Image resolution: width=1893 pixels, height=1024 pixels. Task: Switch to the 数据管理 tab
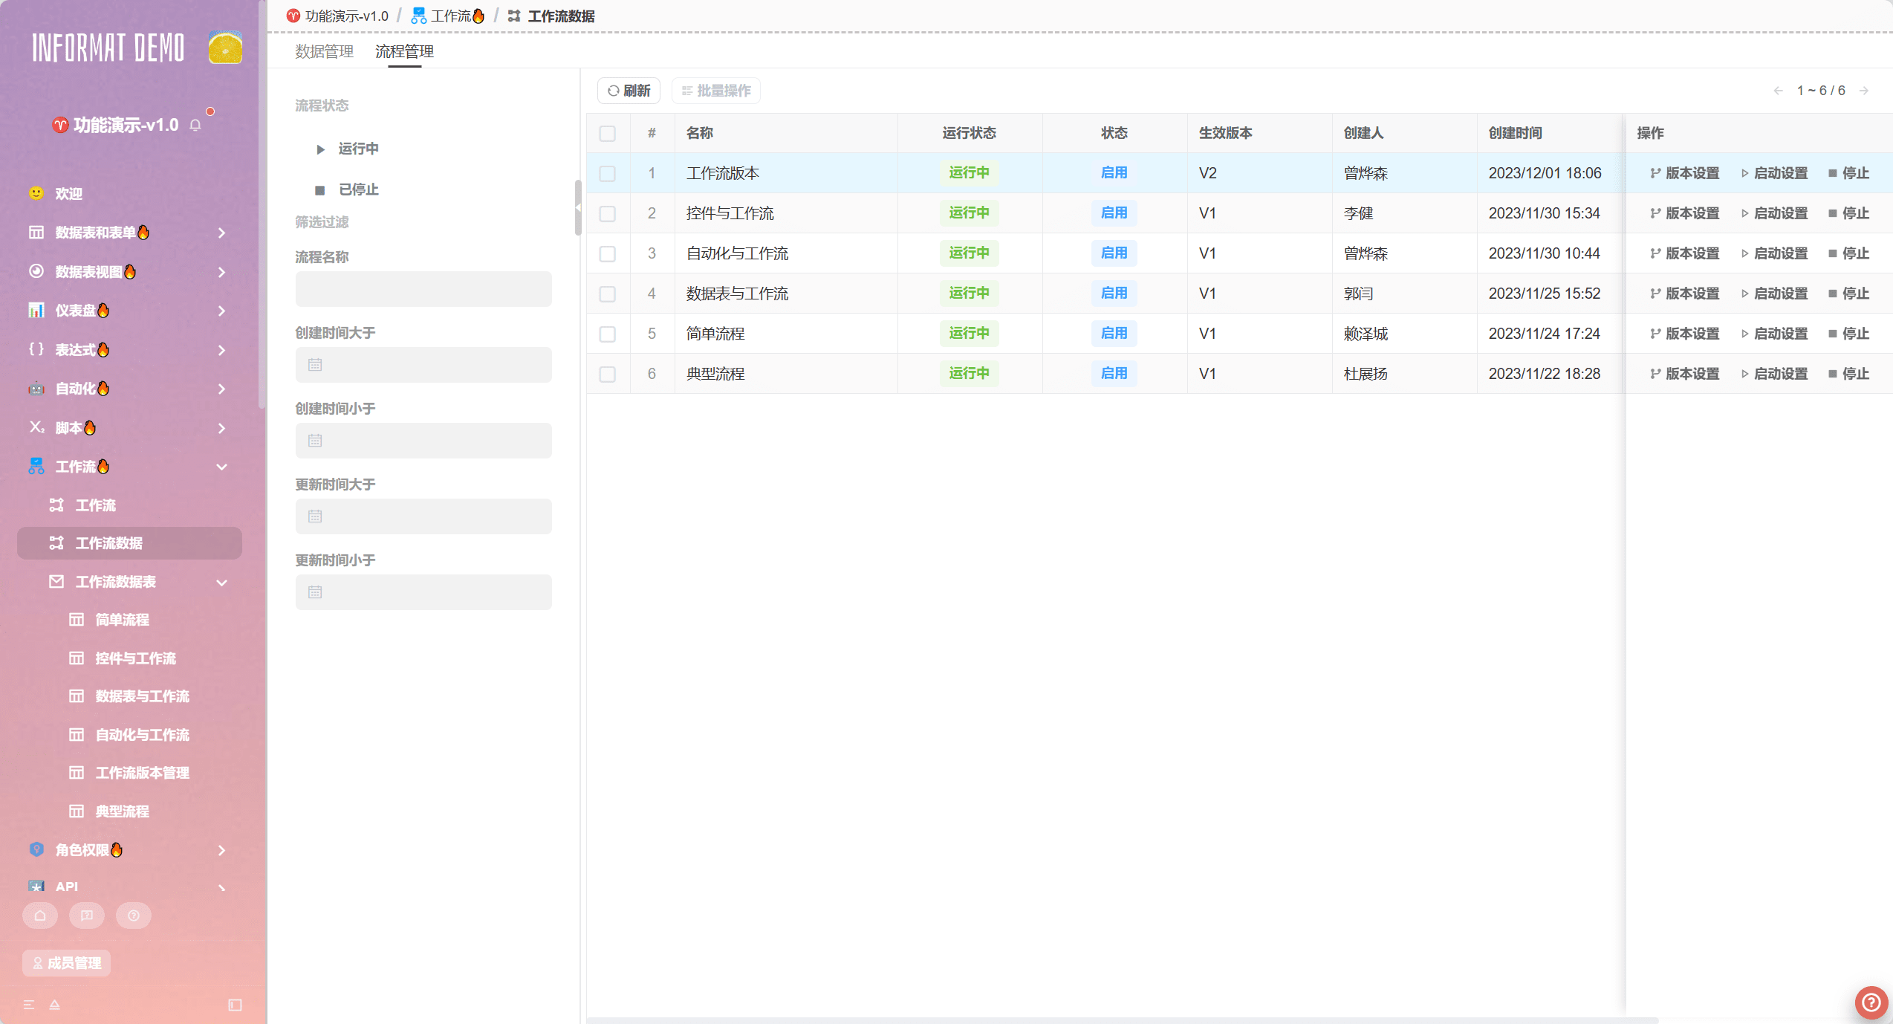coord(324,51)
